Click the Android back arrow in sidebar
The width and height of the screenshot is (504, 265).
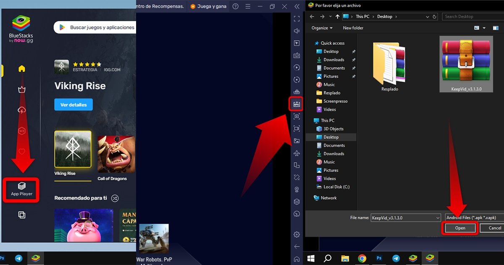click(x=297, y=247)
